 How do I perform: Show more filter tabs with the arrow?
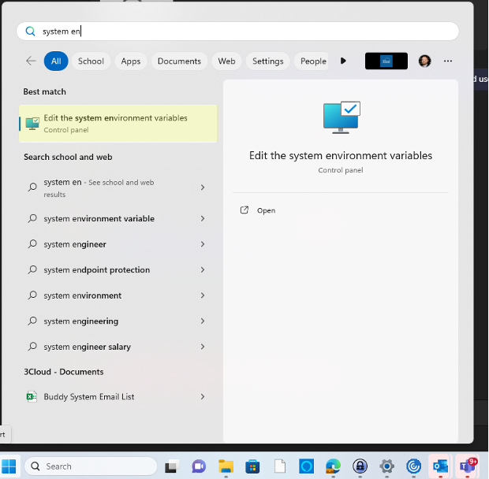click(343, 61)
